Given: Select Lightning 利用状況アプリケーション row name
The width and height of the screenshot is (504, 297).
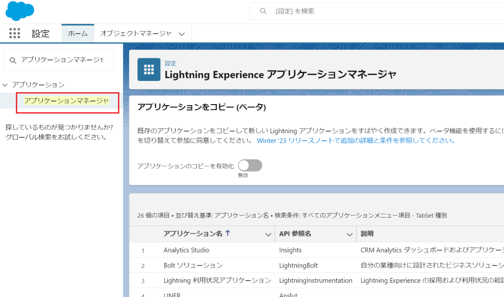Looking at the screenshot, I should 217,281.
